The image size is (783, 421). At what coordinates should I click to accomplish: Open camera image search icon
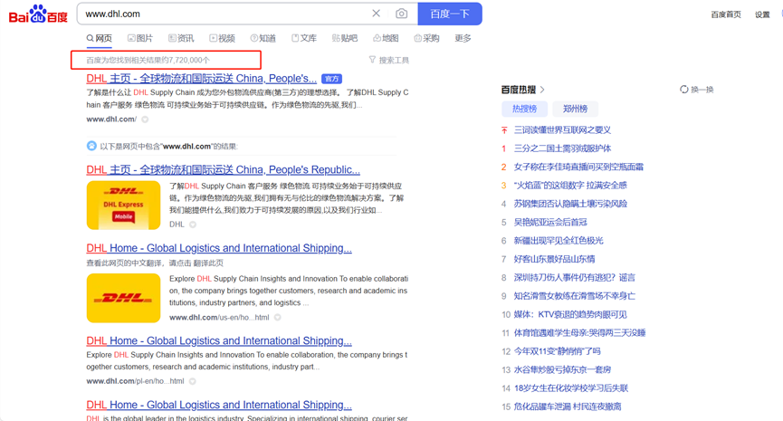click(402, 14)
